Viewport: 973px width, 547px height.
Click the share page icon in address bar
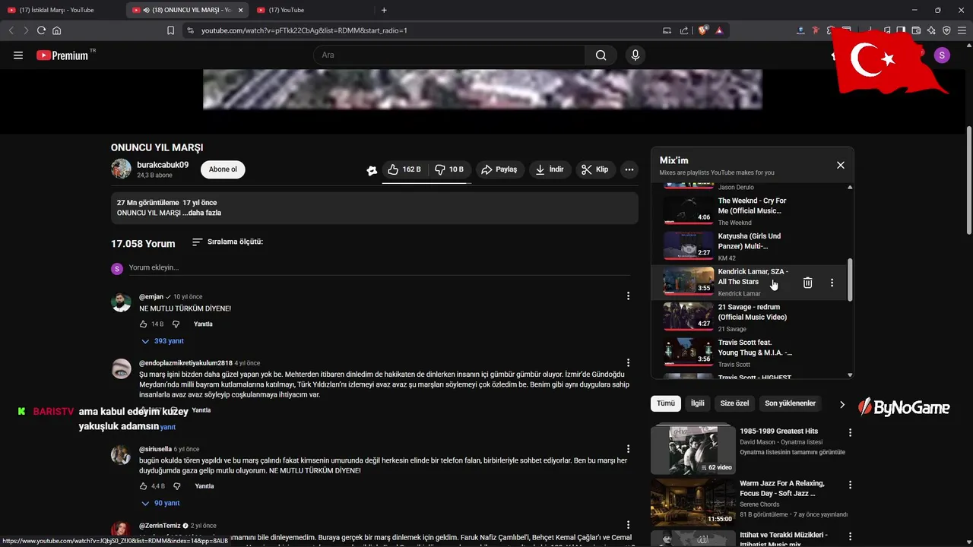coord(684,30)
